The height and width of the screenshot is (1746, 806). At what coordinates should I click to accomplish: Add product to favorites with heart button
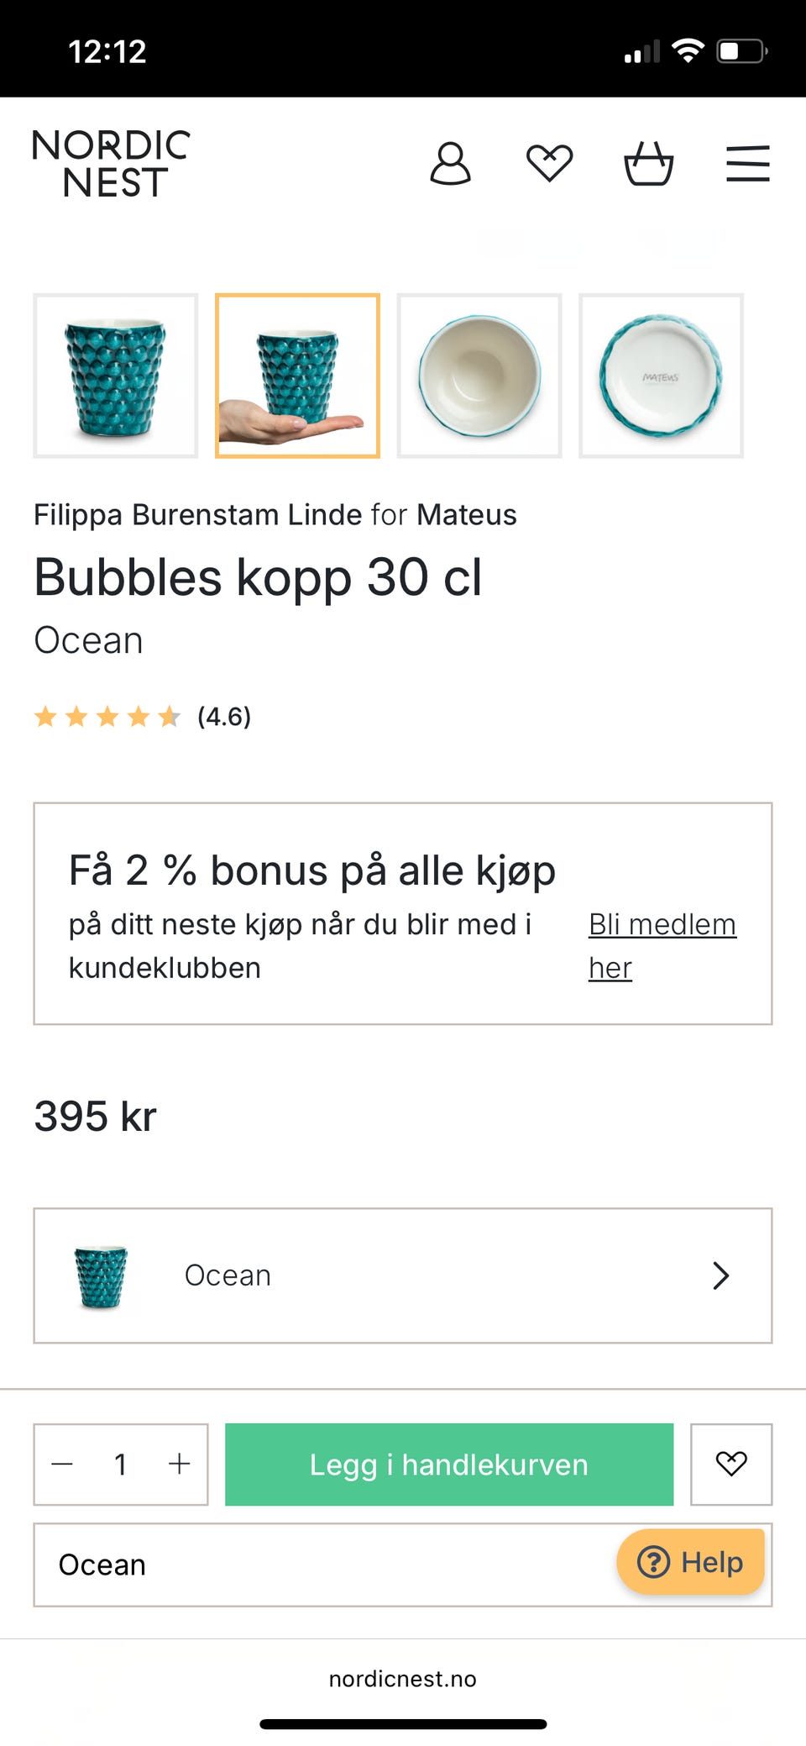(x=730, y=1464)
